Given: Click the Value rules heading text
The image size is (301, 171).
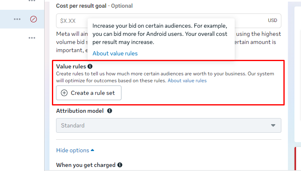Looking at the screenshot, I should pos(71,66).
